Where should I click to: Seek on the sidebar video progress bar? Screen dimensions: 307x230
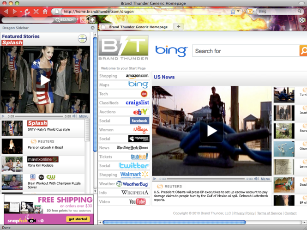coord(39,116)
